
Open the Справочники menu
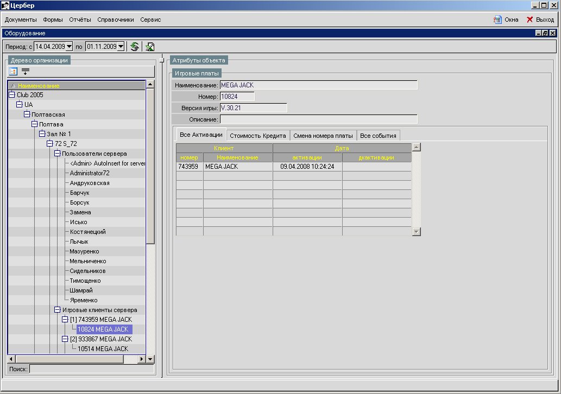coord(115,20)
